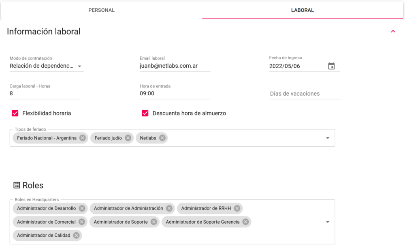
Task: Remove Administrador de Desarrollo role
Action: click(x=82, y=208)
